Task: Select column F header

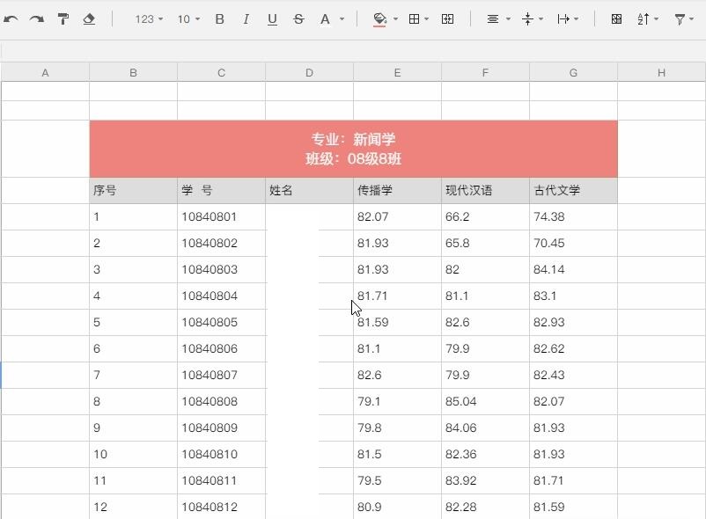Action: pos(485,72)
